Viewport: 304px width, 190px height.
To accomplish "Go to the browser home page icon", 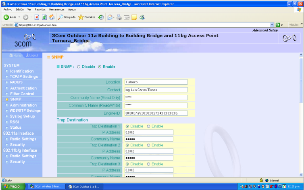I will 52,17.
